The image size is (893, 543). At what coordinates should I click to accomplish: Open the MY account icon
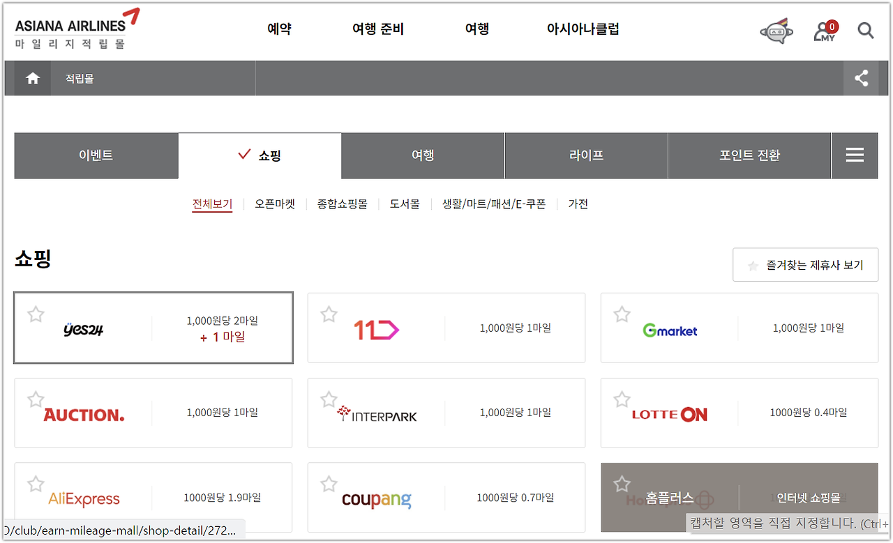coord(825,31)
